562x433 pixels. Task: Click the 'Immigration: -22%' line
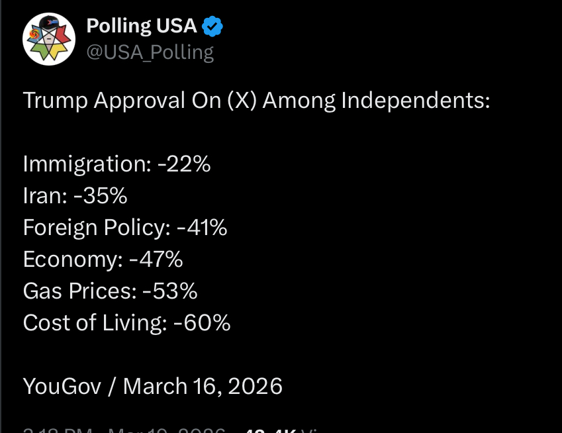tap(117, 164)
